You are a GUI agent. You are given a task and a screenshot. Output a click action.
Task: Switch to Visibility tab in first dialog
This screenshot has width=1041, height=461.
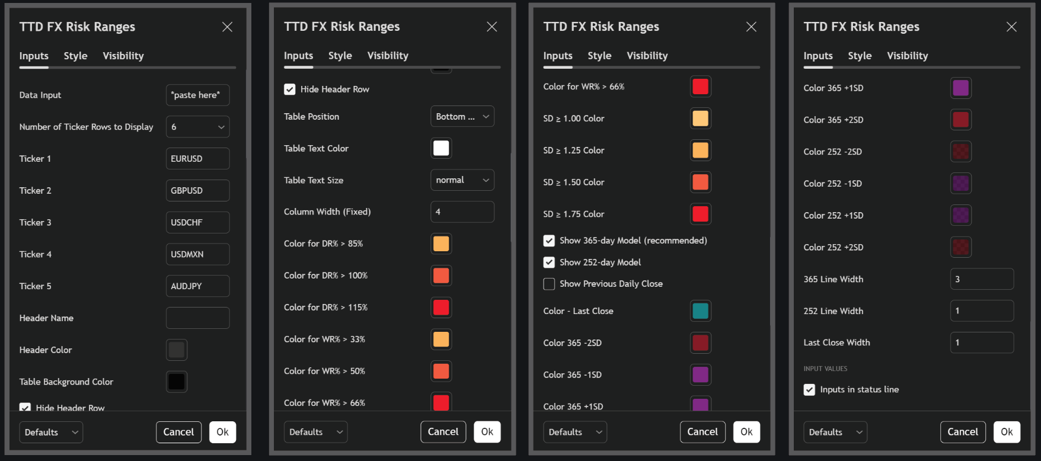[123, 56]
